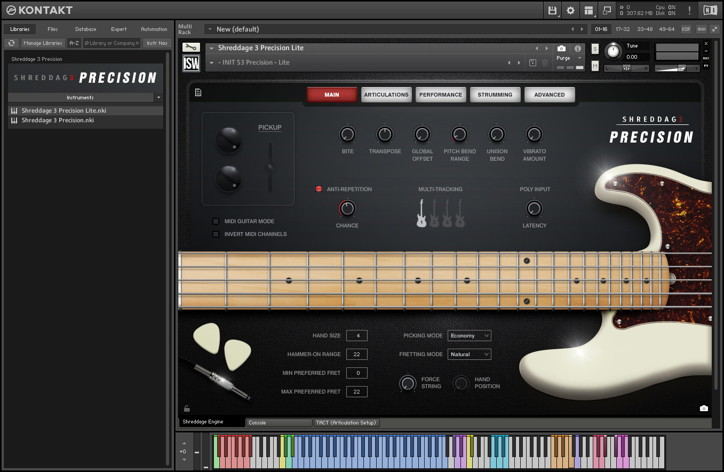Open the Purge dropdown menu
724x472 pixels.
[569, 58]
